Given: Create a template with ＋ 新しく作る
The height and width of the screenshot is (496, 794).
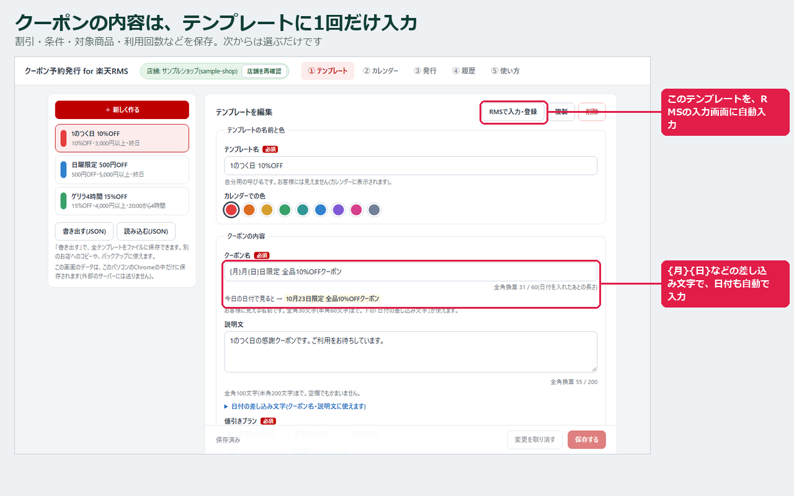Looking at the screenshot, I should coord(122,110).
